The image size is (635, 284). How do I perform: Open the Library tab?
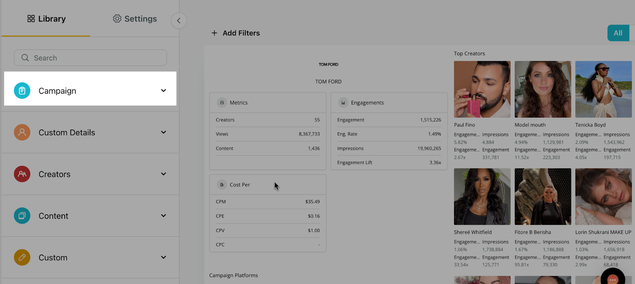tap(46, 19)
